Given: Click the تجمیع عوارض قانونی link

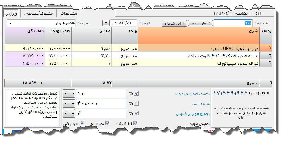Looking at the screenshot, I should (193, 114).
